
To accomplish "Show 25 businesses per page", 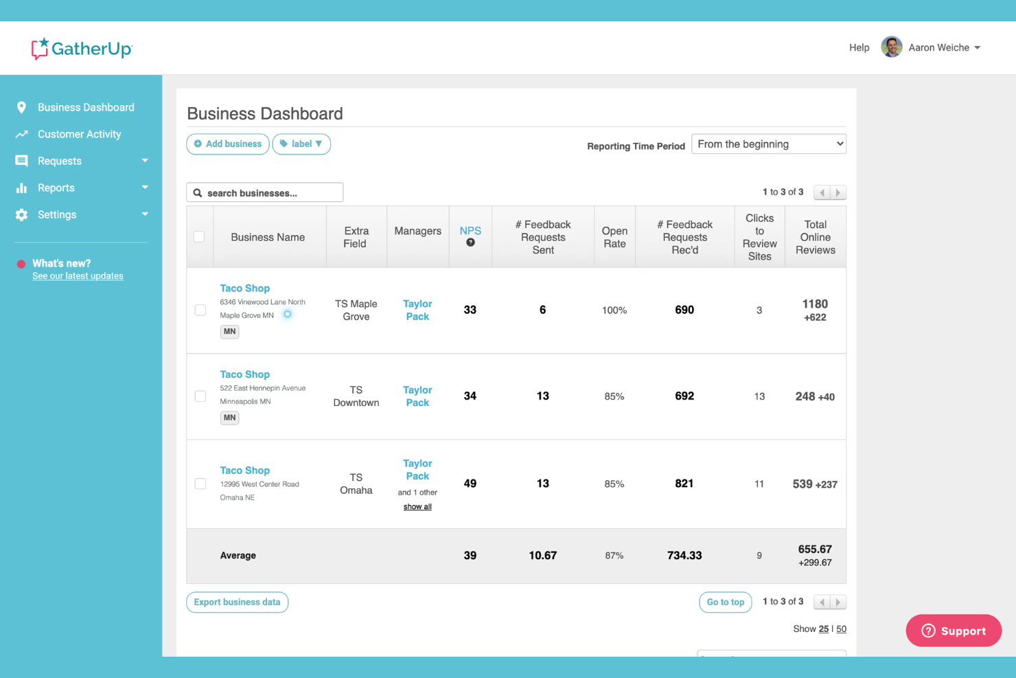I will point(824,629).
